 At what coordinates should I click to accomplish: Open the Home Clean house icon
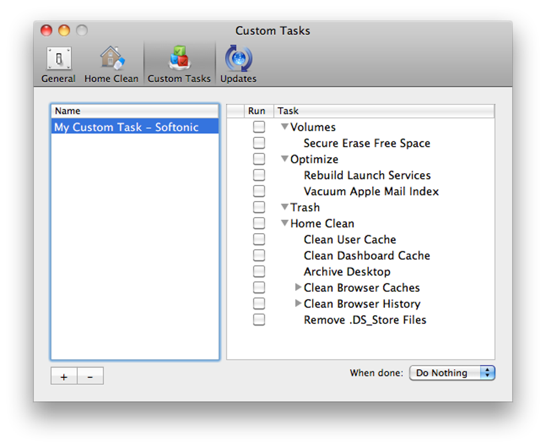coord(111,58)
